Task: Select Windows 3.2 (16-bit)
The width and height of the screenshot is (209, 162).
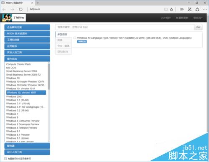Action: [18, 110]
